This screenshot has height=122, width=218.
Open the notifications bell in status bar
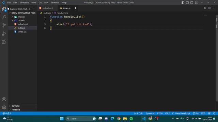[214, 113]
